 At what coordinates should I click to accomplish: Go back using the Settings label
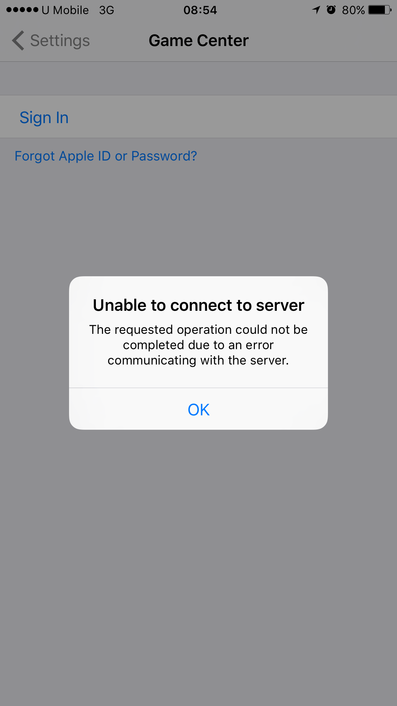[x=60, y=41]
